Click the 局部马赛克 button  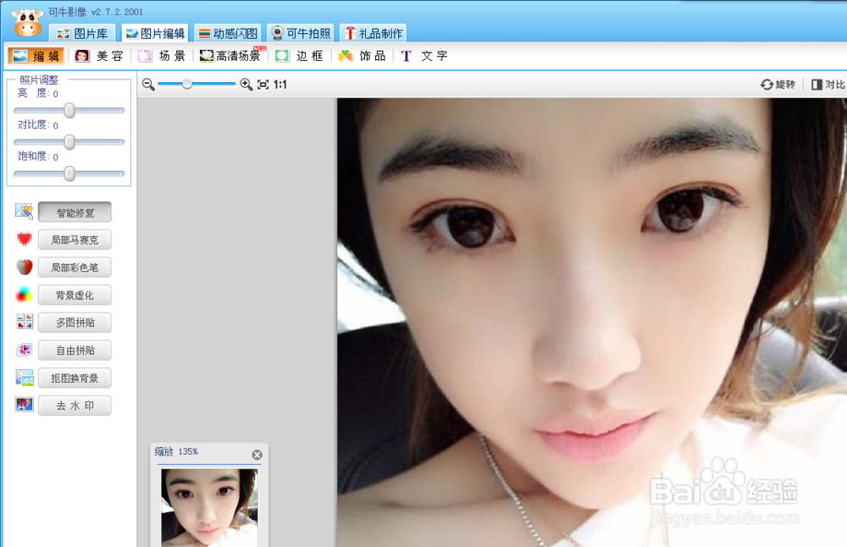(75, 240)
